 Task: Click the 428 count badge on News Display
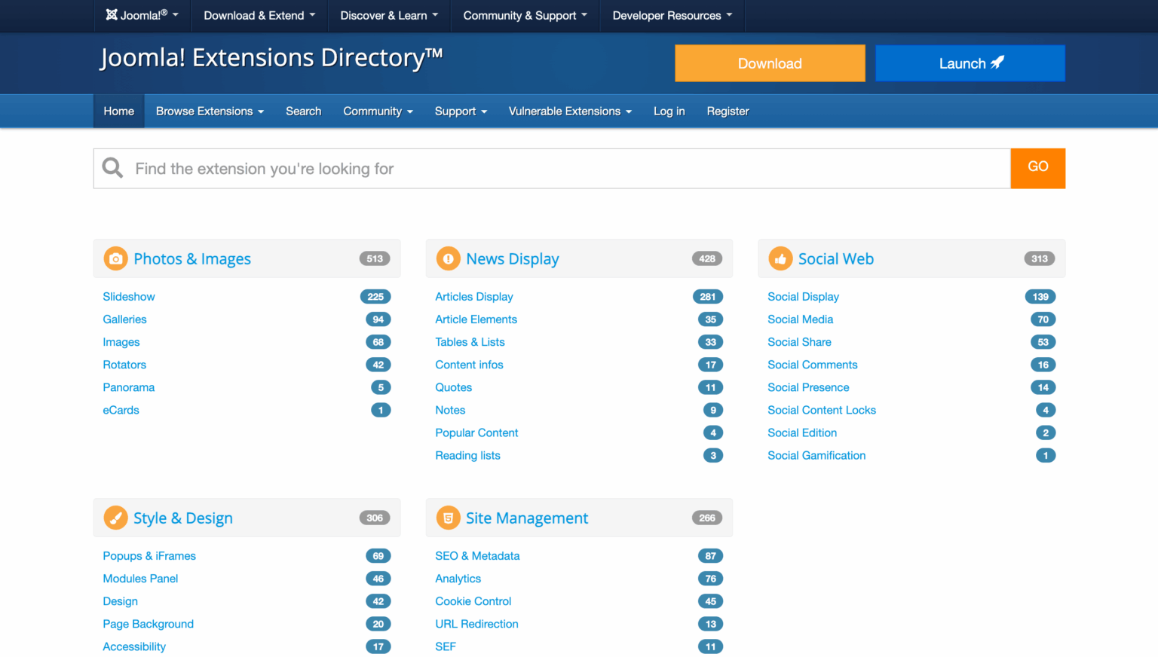[706, 258]
